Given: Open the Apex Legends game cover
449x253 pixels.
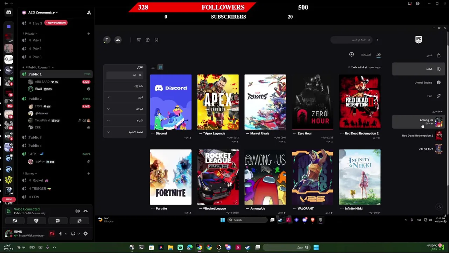Looking at the screenshot, I should [x=218, y=102].
